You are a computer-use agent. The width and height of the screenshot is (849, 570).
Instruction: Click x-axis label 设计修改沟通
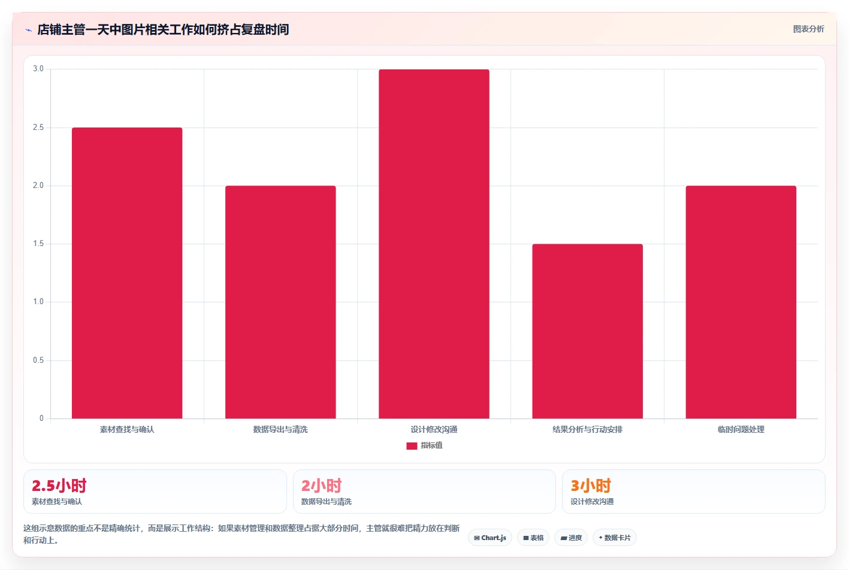pyautogui.click(x=434, y=430)
